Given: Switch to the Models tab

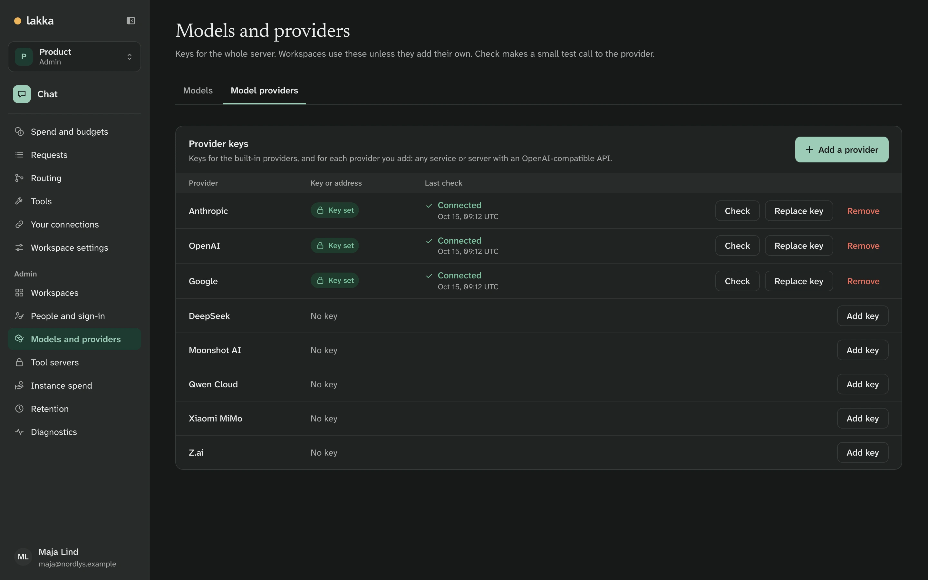Looking at the screenshot, I should 198,91.
